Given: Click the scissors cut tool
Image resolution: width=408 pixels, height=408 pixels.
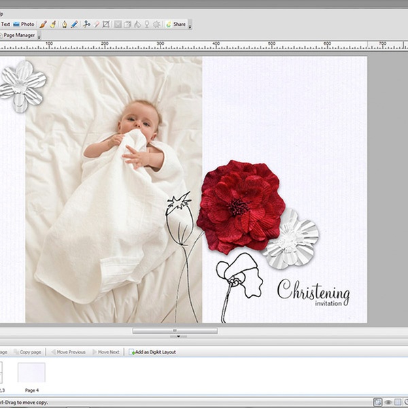Looking at the screenshot, I should point(86,24).
